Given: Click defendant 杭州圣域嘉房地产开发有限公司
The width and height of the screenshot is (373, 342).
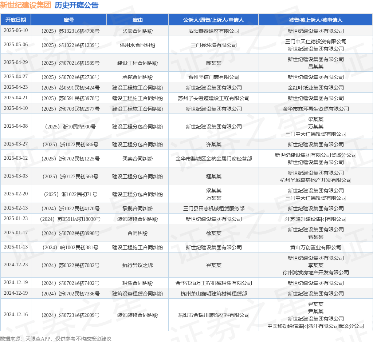Looking at the screenshot, I should pos(316,180).
